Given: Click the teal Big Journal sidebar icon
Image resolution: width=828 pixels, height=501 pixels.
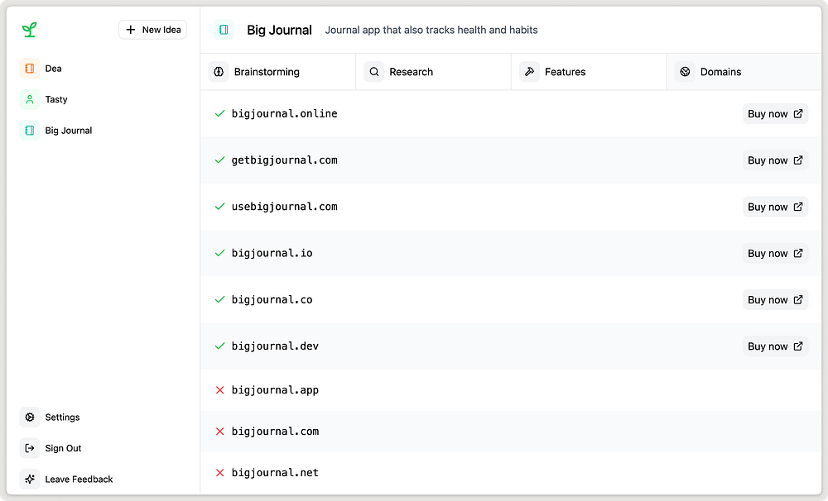Looking at the screenshot, I should 30,131.
